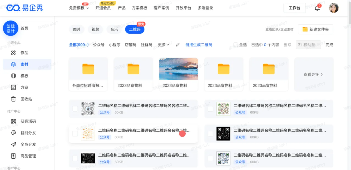Filter by 小程序 category
This screenshot has width=351, height=170.
115,45
